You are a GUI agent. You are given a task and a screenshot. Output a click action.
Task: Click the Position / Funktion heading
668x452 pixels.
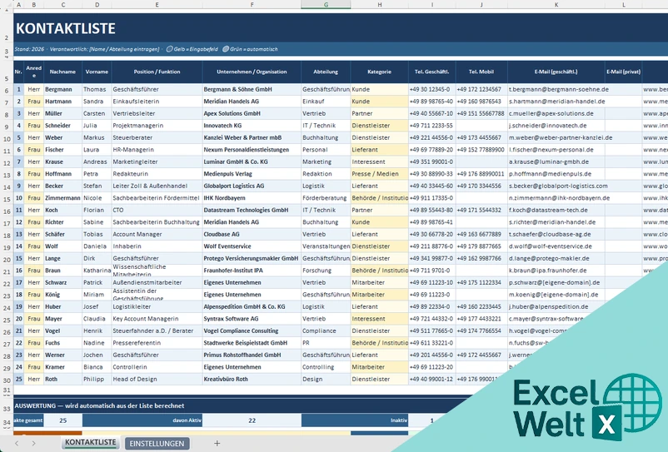pyautogui.click(x=157, y=72)
